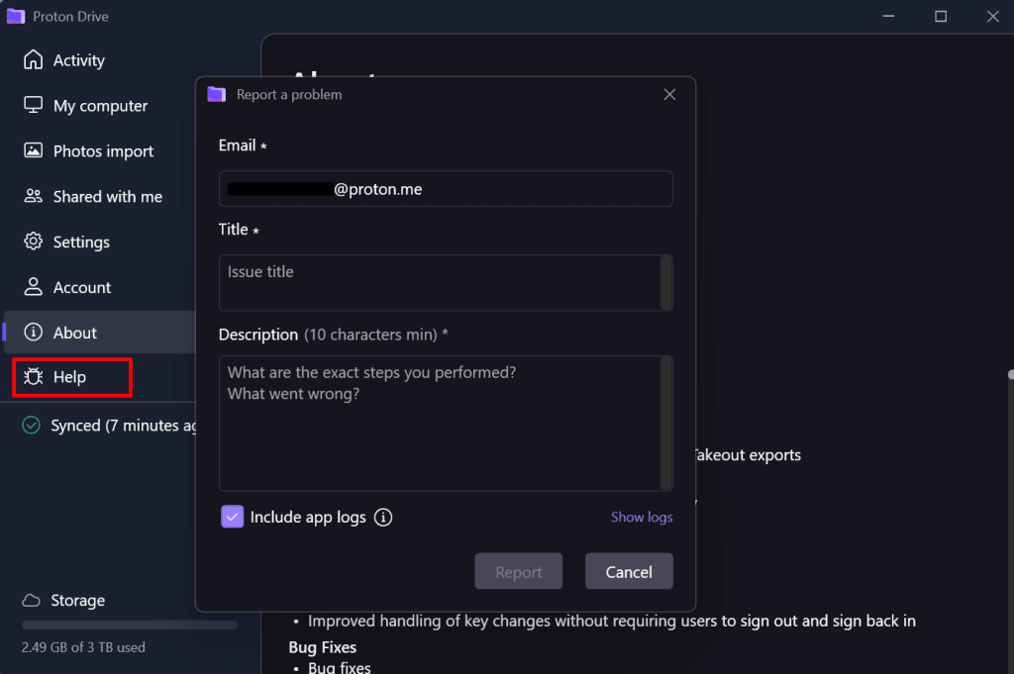Click the 'Report a problem' dialog title

(x=289, y=94)
